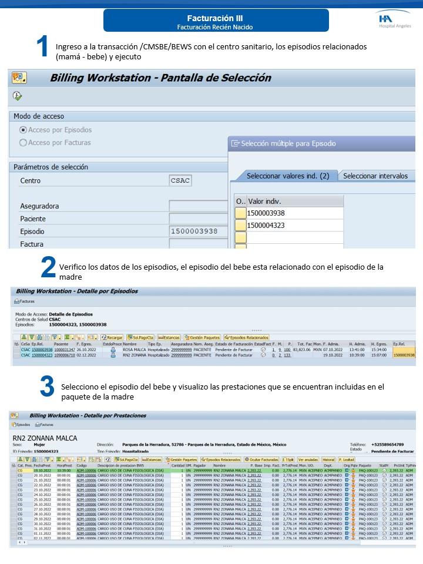Select row marker for value 1500003938
This screenshot has height=564, width=423.
240,213
